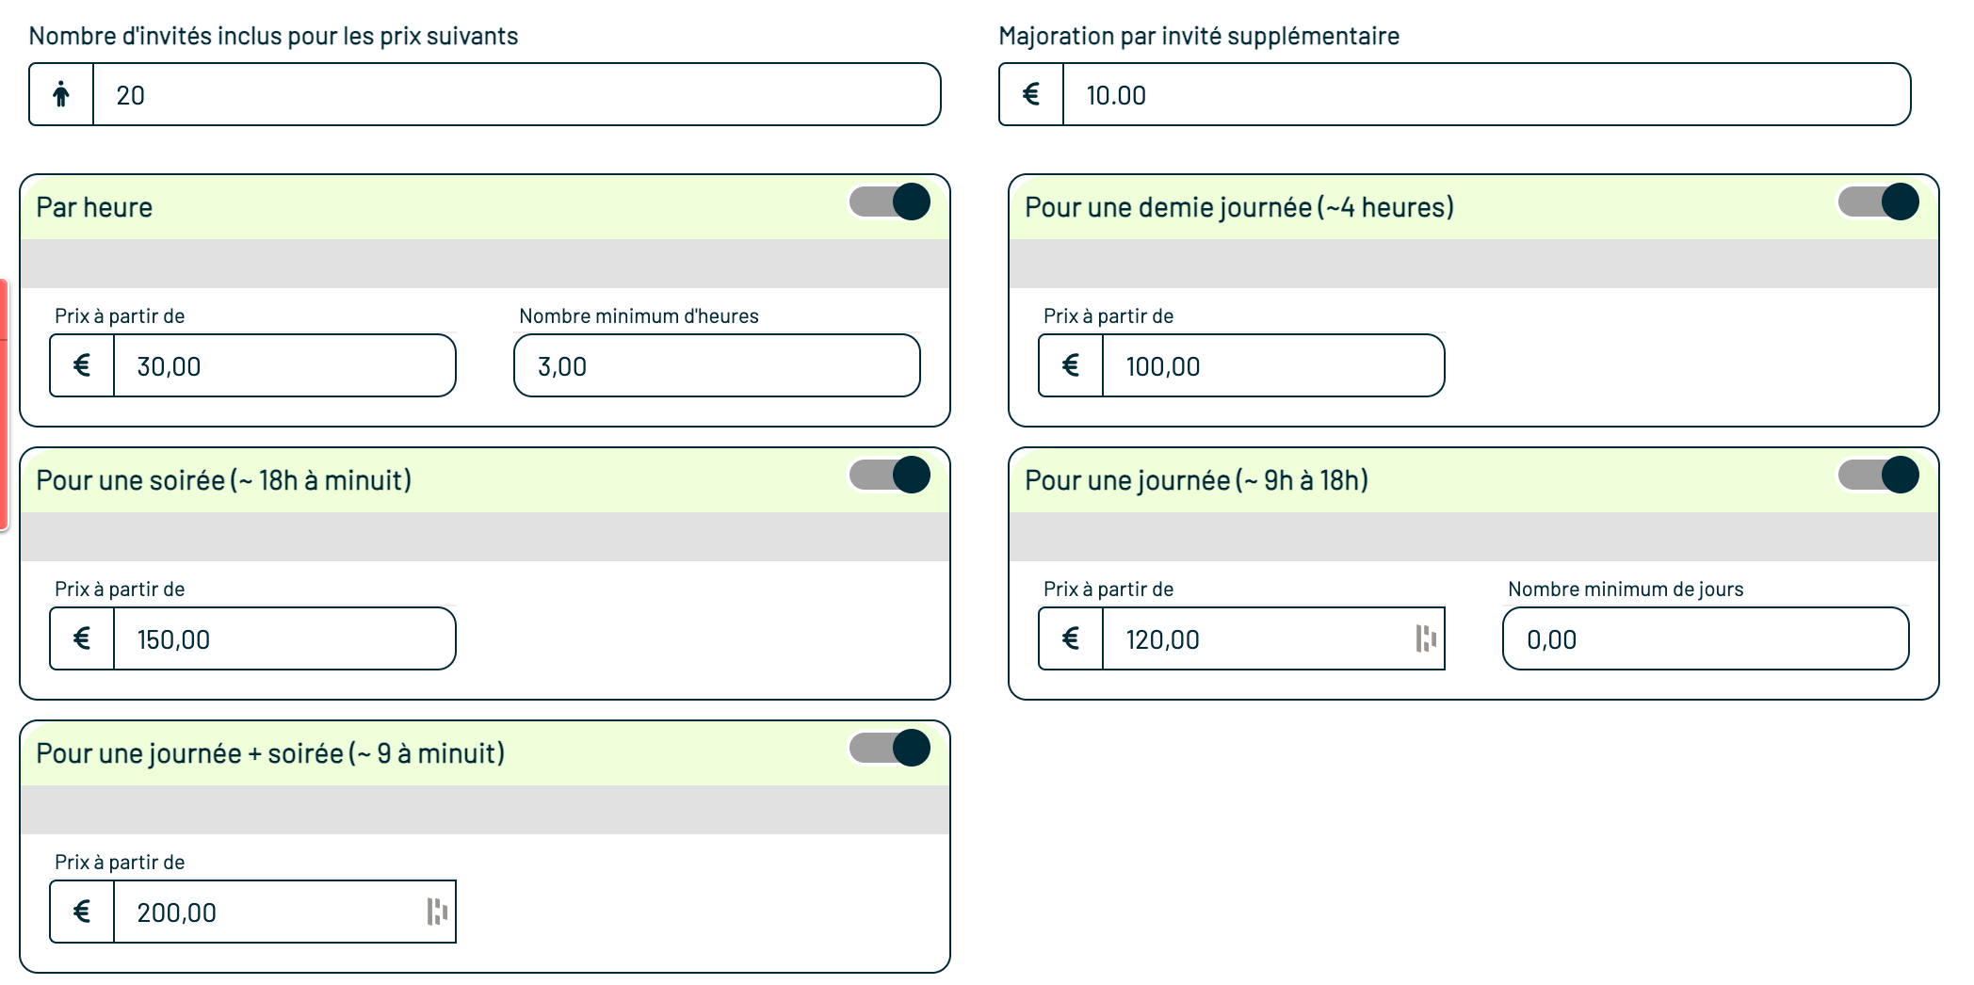Disable the demie journée pricing switch
This screenshot has width=1974, height=985.
point(1879,202)
